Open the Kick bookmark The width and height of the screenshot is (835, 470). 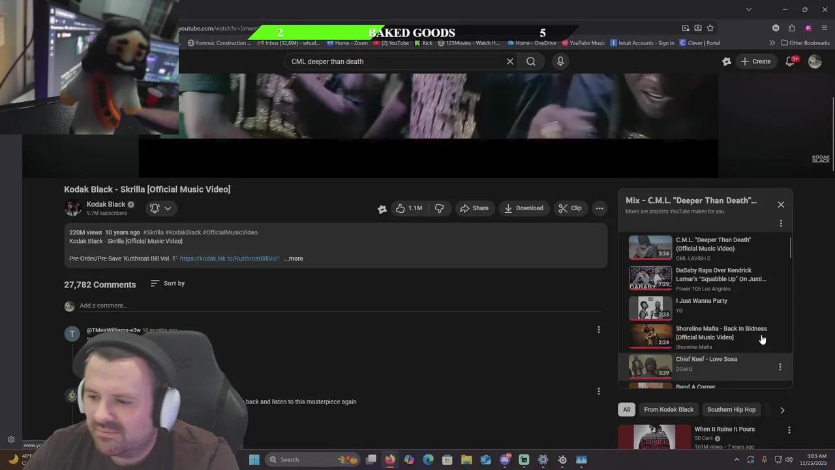423,43
